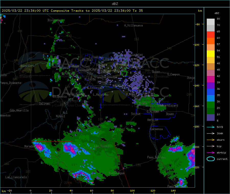Click the 'Soitue' map label
Screen dimensions: 230x194
point(136,114)
